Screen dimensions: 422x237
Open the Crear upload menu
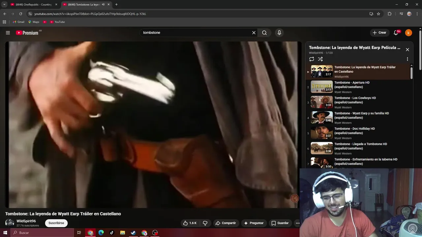tap(379, 33)
